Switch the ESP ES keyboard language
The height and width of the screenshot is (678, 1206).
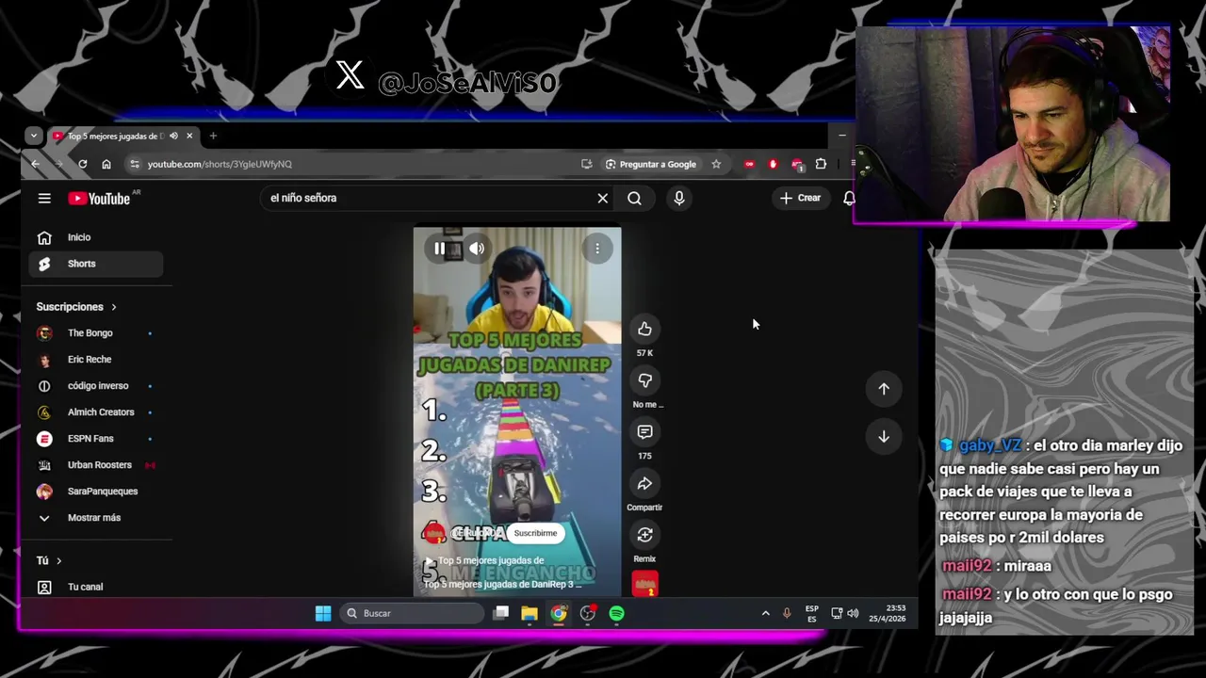click(812, 614)
